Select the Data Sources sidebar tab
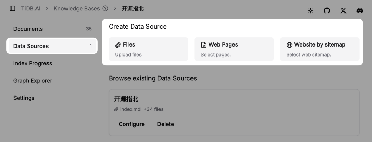Viewport: 372px width, 142px height. tap(31, 46)
